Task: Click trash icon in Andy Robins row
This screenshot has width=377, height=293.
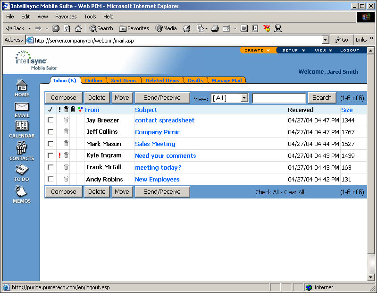Action: (x=67, y=179)
